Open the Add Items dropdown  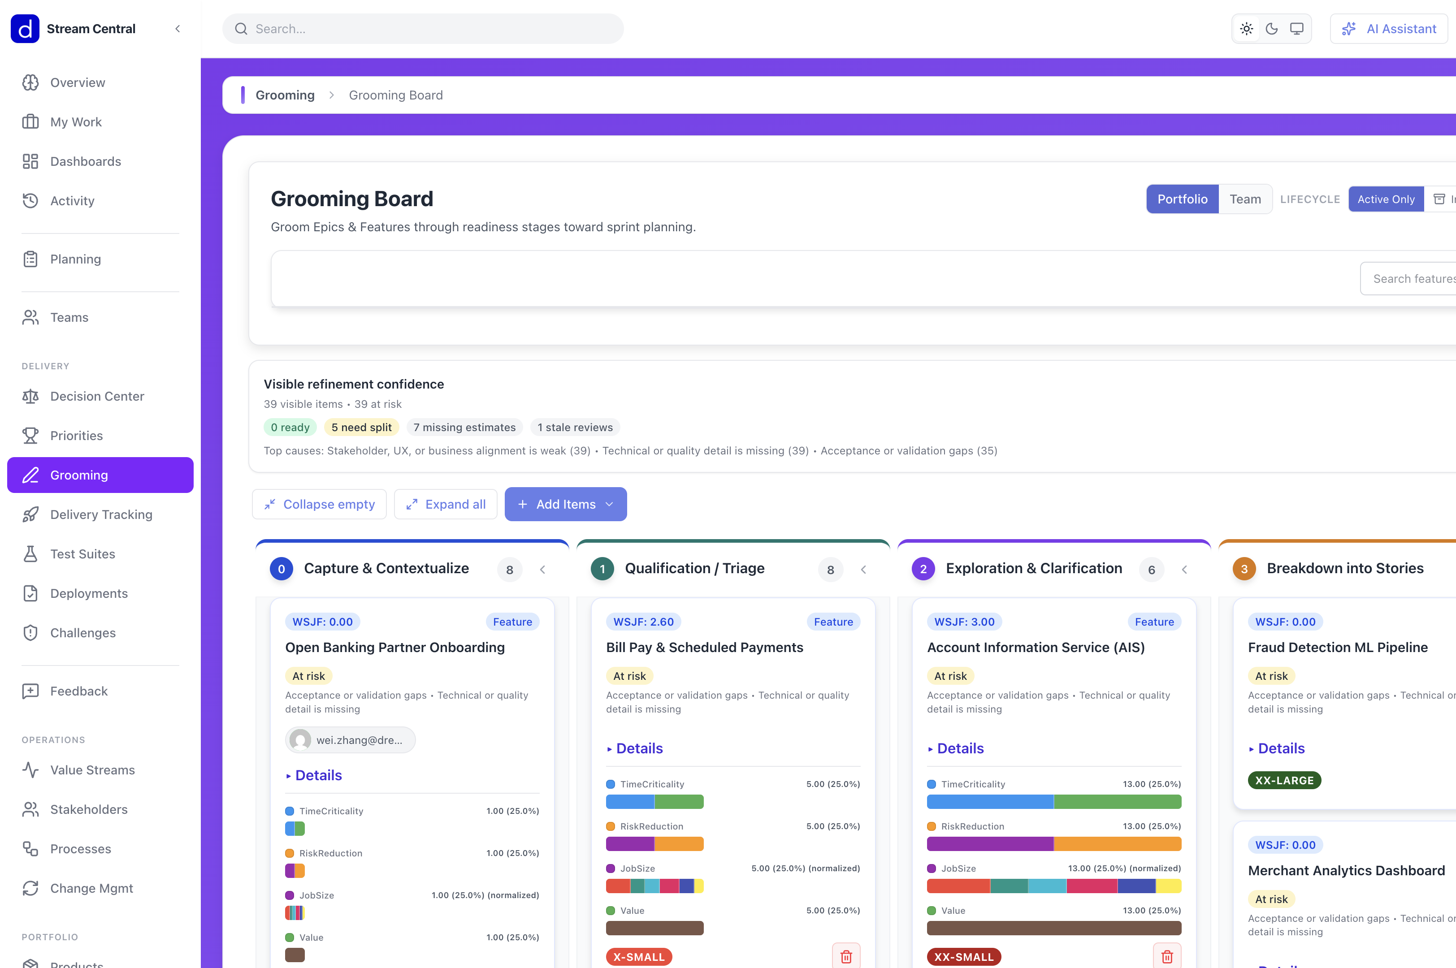(566, 504)
